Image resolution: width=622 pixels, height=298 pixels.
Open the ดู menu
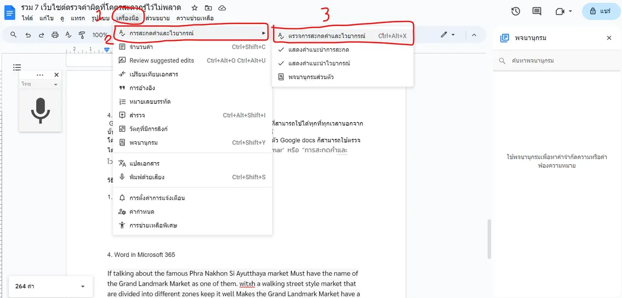click(62, 18)
